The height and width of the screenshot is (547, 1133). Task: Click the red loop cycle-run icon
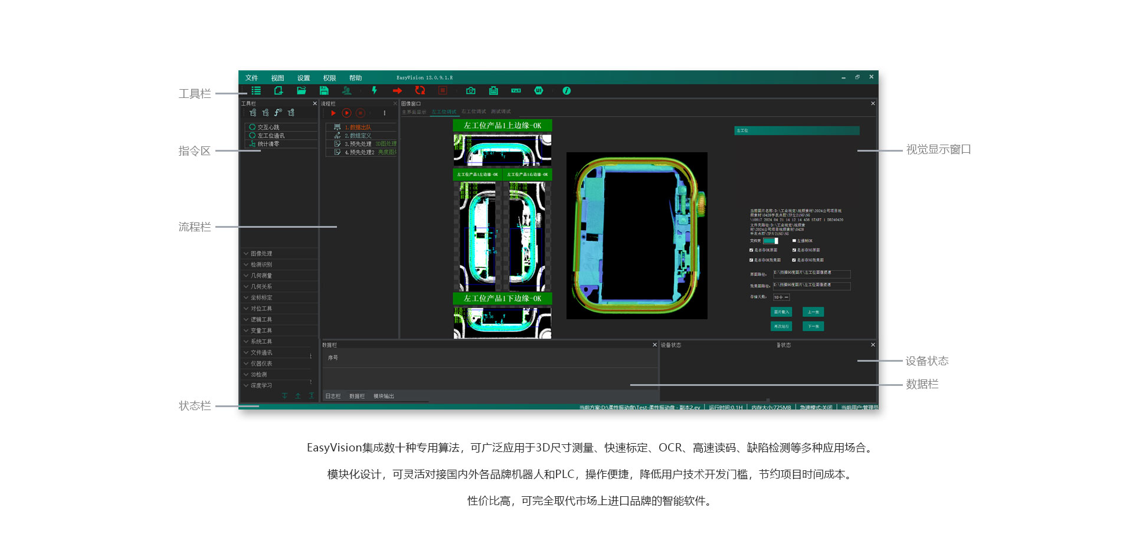coord(420,90)
